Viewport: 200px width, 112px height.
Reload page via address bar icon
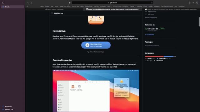click(152, 3)
